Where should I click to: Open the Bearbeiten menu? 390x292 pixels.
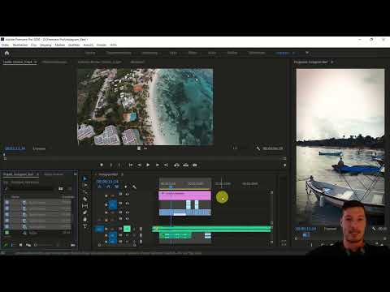pyautogui.click(x=20, y=45)
